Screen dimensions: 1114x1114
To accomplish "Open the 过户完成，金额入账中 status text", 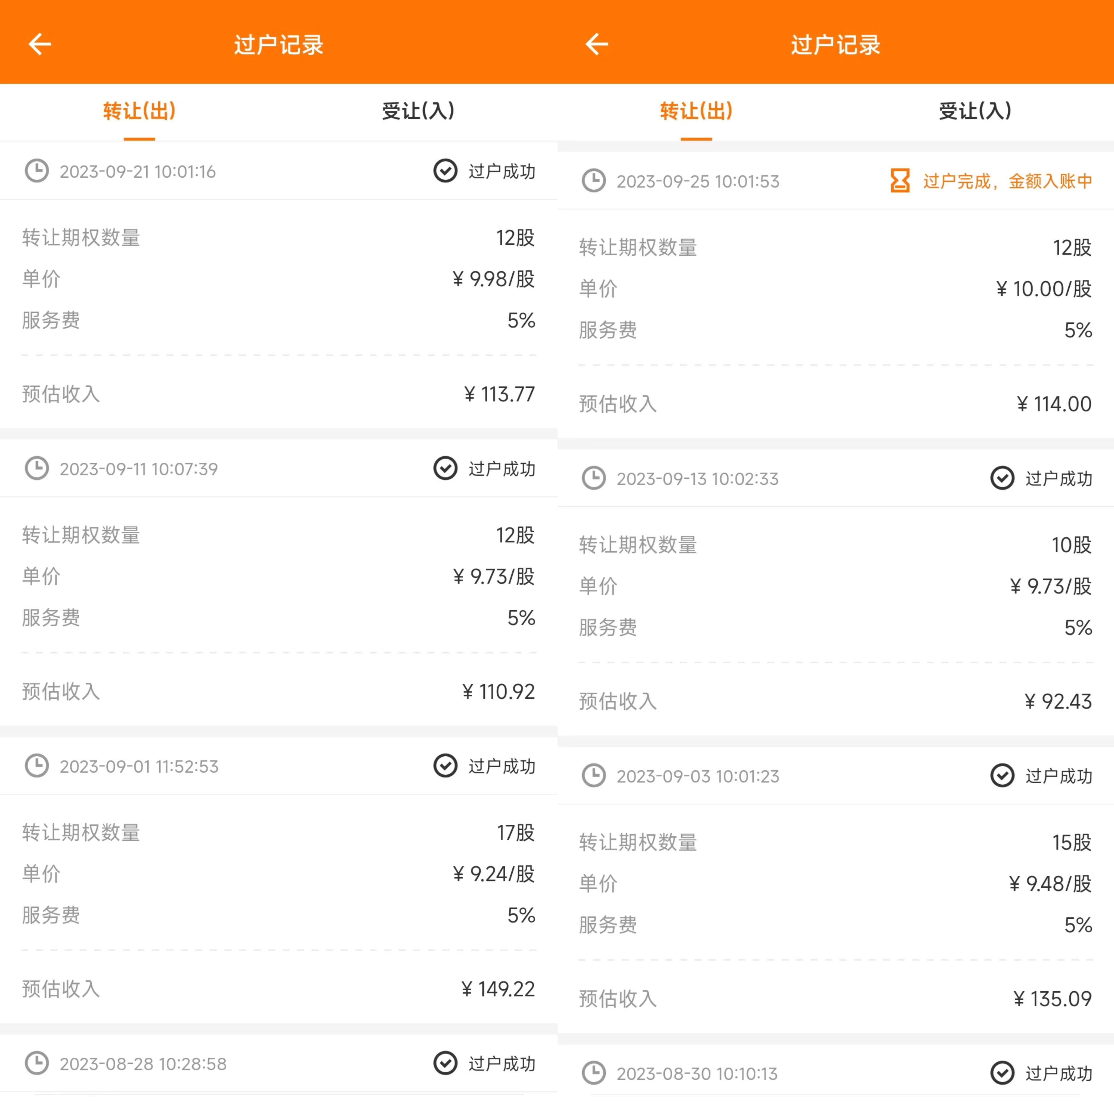I will tap(1007, 181).
